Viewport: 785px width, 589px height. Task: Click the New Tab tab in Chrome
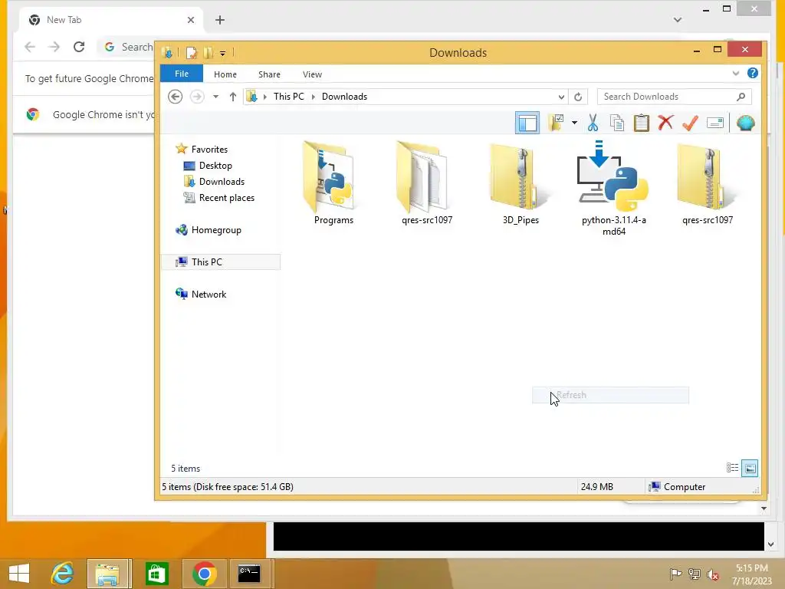point(111,20)
